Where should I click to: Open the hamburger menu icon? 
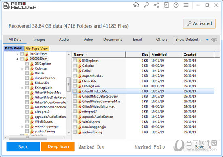[x=186, y=5]
